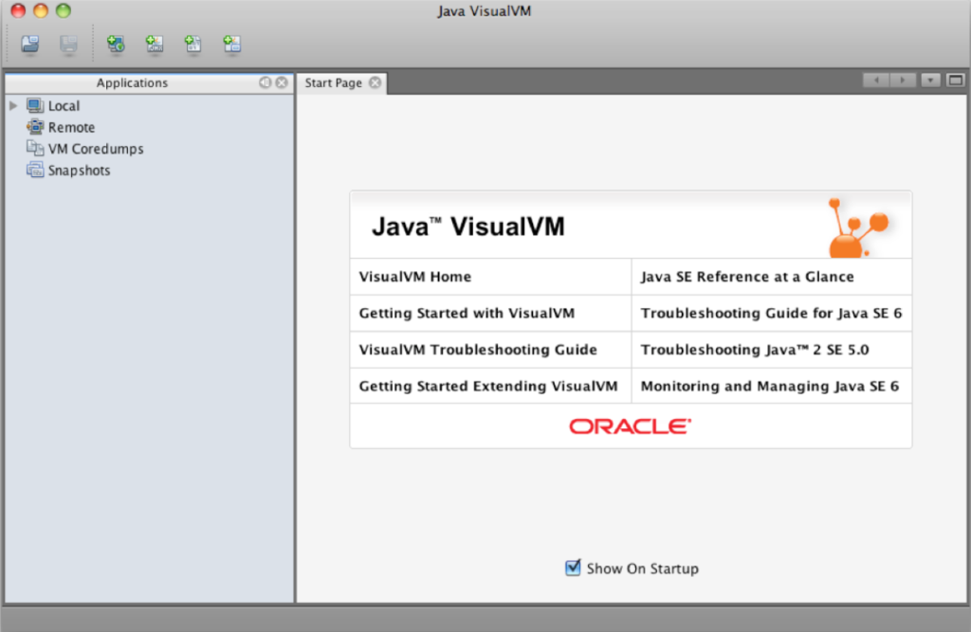Close the Applications panel
971x632 pixels.
pos(282,82)
